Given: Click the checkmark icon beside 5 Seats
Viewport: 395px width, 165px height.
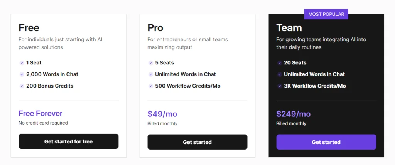Looking at the screenshot, I should tap(151, 63).
